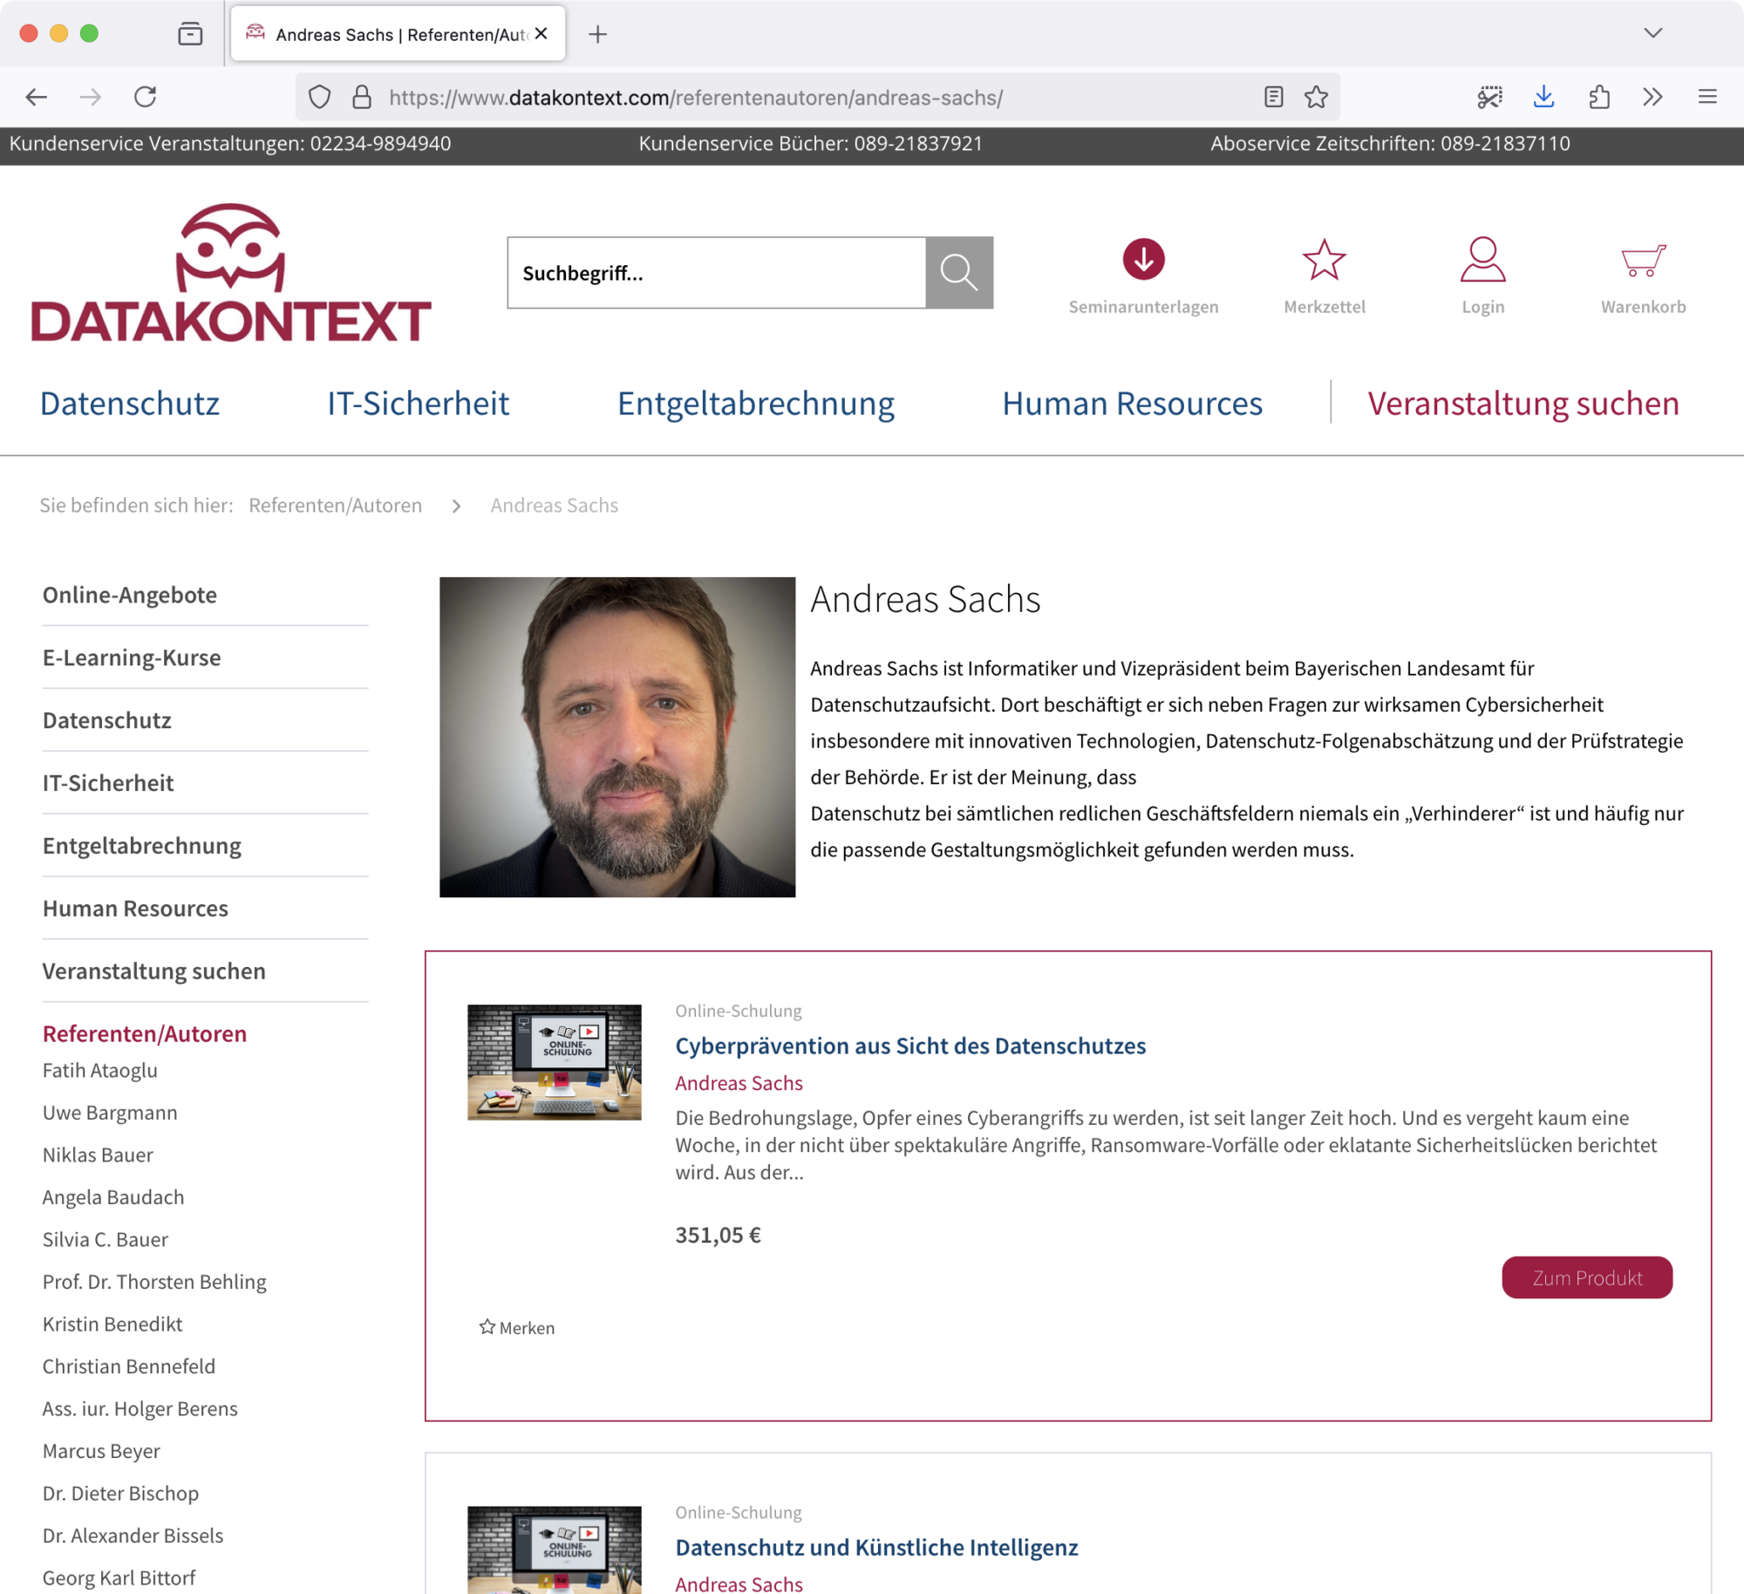
Task: Open the Warenkorb shopping cart
Action: [1643, 260]
